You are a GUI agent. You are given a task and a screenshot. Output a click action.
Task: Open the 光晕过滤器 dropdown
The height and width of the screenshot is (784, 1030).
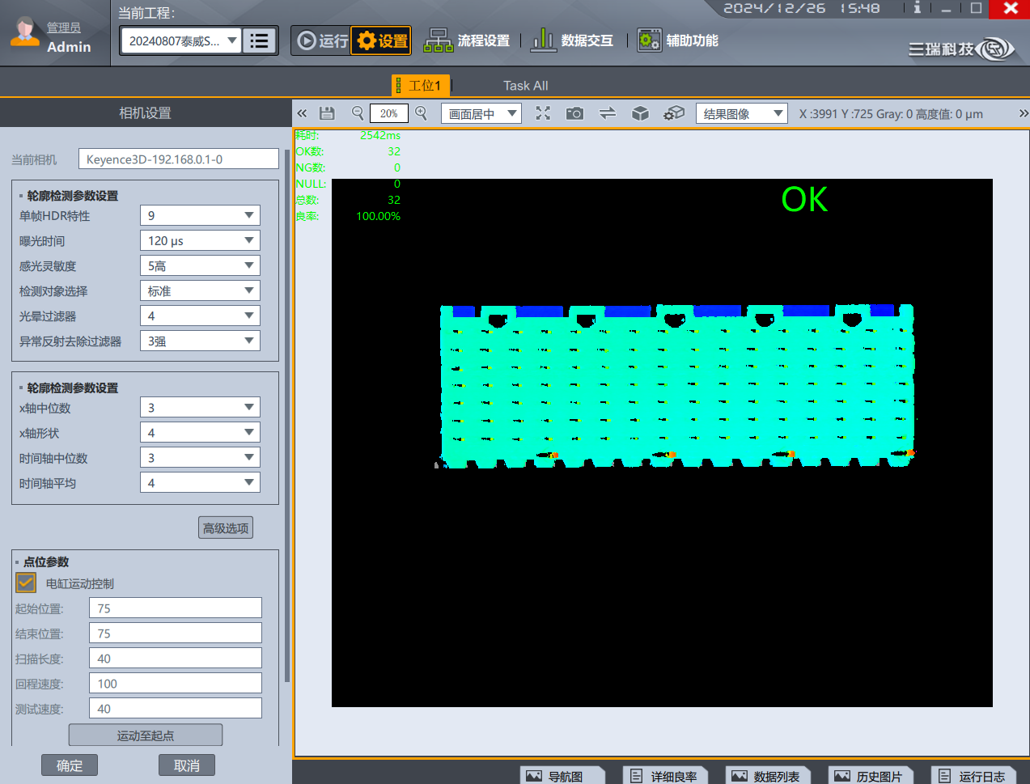[200, 316]
